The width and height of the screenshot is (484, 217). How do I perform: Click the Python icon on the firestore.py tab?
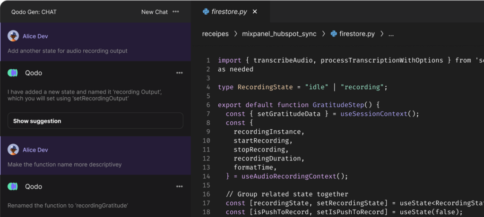coord(206,12)
